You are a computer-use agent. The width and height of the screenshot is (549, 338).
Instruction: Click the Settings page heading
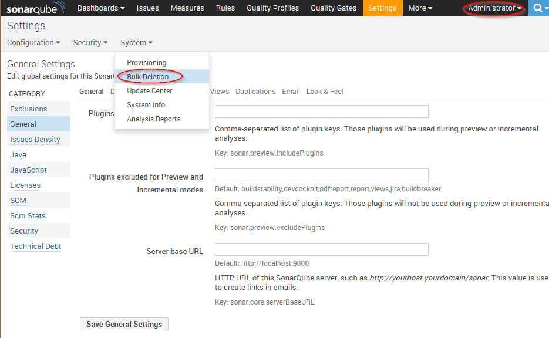pyautogui.click(x=26, y=26)
